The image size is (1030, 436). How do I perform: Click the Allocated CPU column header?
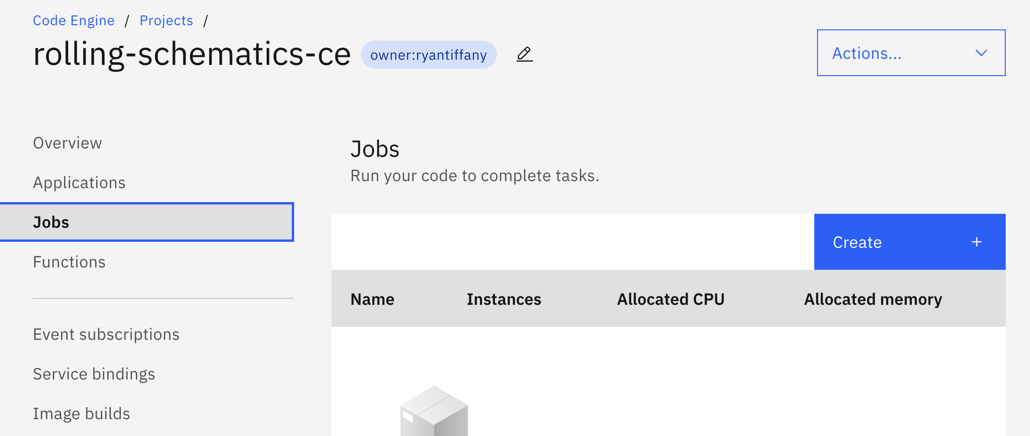coord(670,299)
